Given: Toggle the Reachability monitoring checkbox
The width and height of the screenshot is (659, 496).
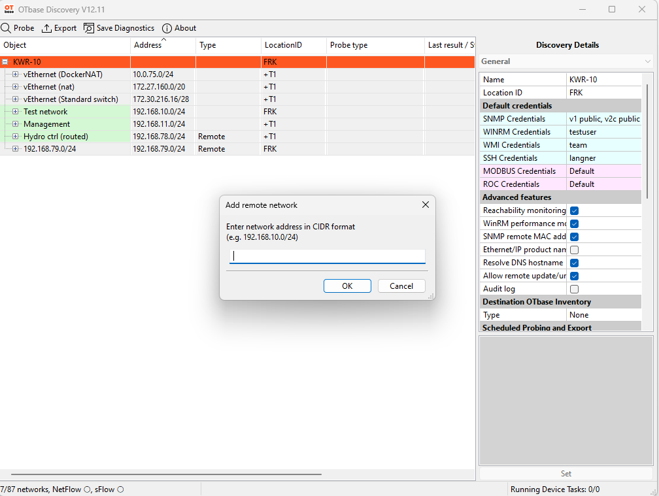Looking at the screenshot, I should pyautogui.click(x=574, y=210).
